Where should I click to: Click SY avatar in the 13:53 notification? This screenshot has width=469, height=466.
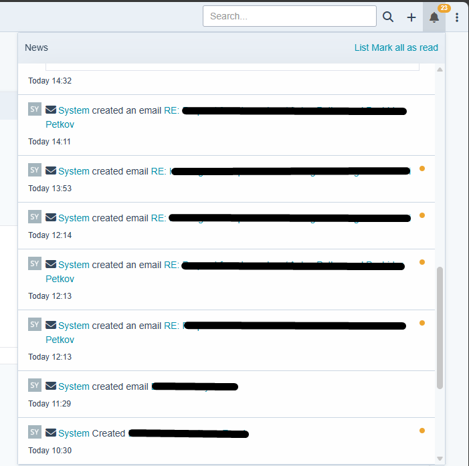click(x=35, y=170)
